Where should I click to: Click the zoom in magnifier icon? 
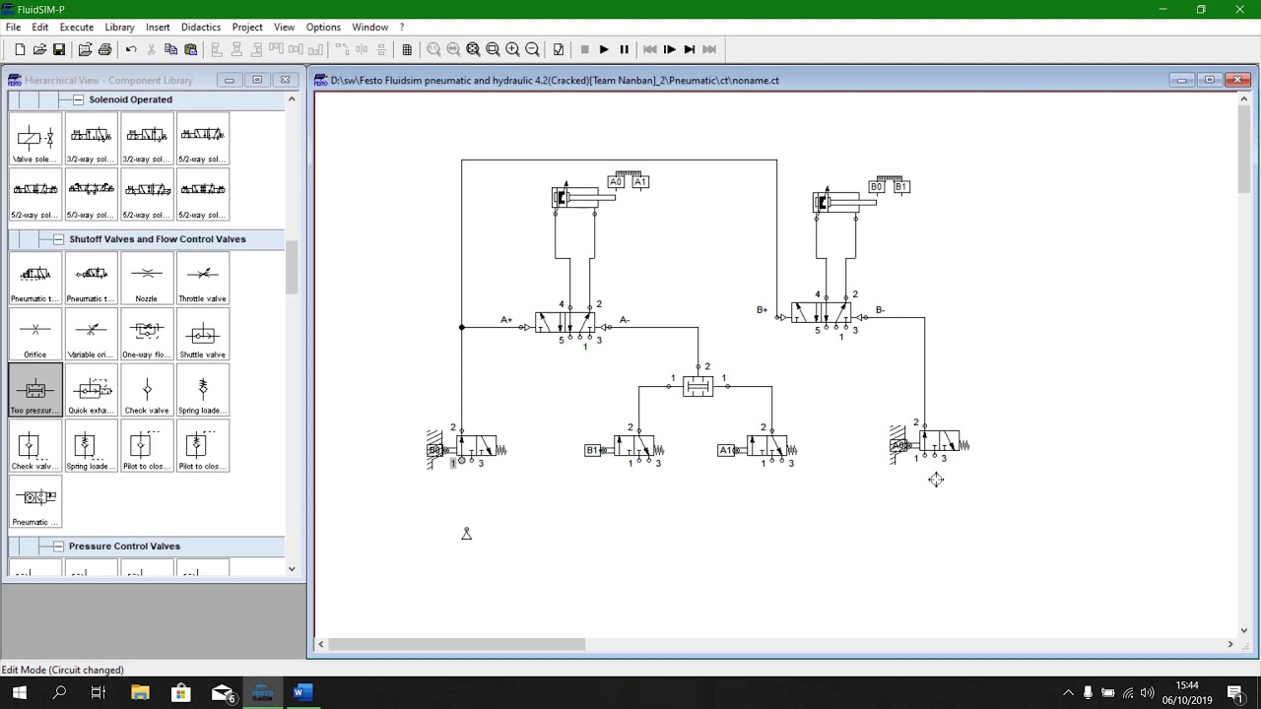[x=512, y=49]
